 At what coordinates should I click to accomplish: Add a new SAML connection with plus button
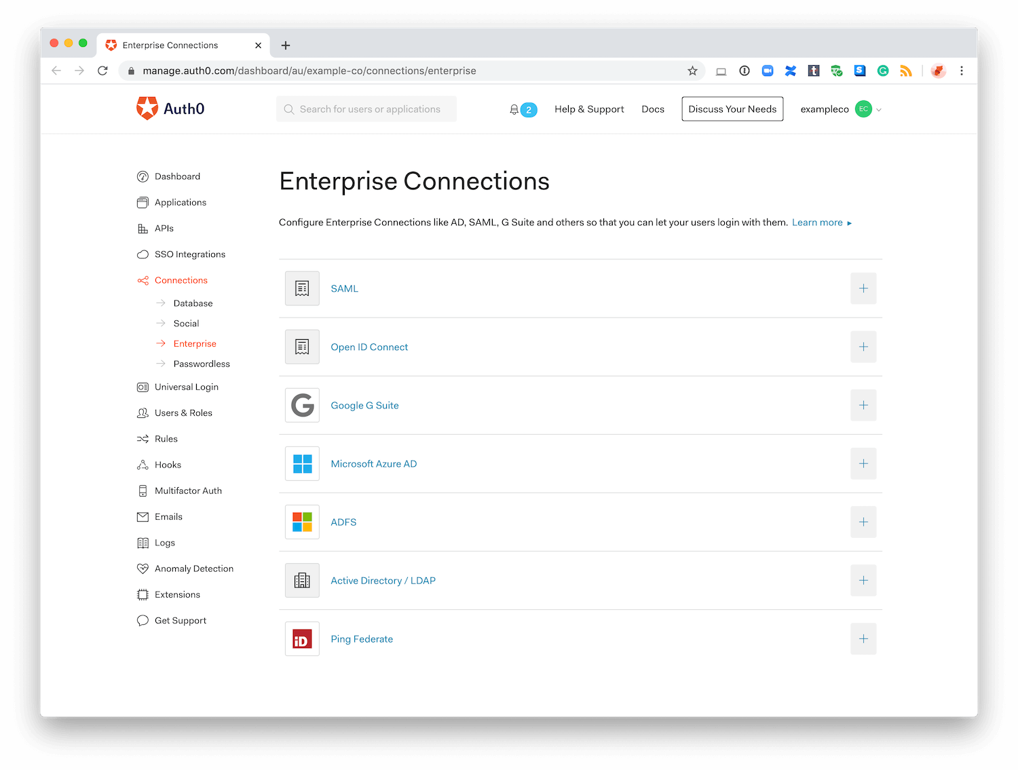point(863,288)
